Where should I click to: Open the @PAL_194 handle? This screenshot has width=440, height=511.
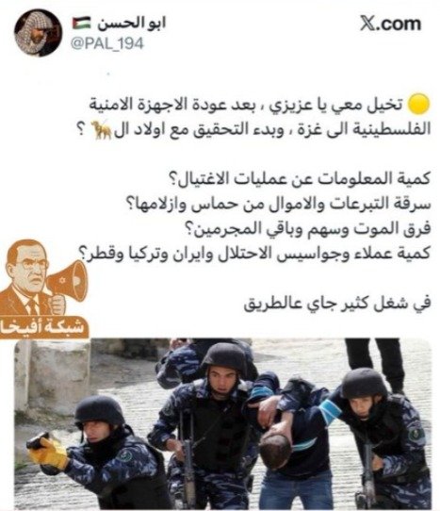tap(107, 43)
